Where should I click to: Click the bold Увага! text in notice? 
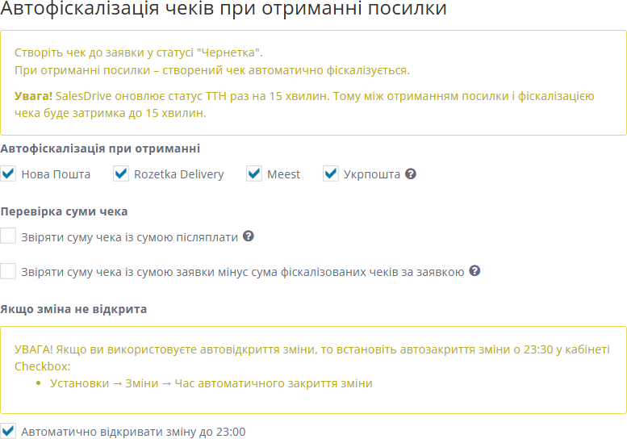(33, 96)
